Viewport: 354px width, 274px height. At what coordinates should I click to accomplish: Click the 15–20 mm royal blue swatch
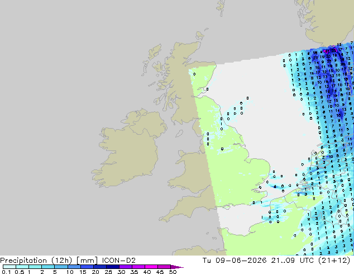[x=87, y=267]
